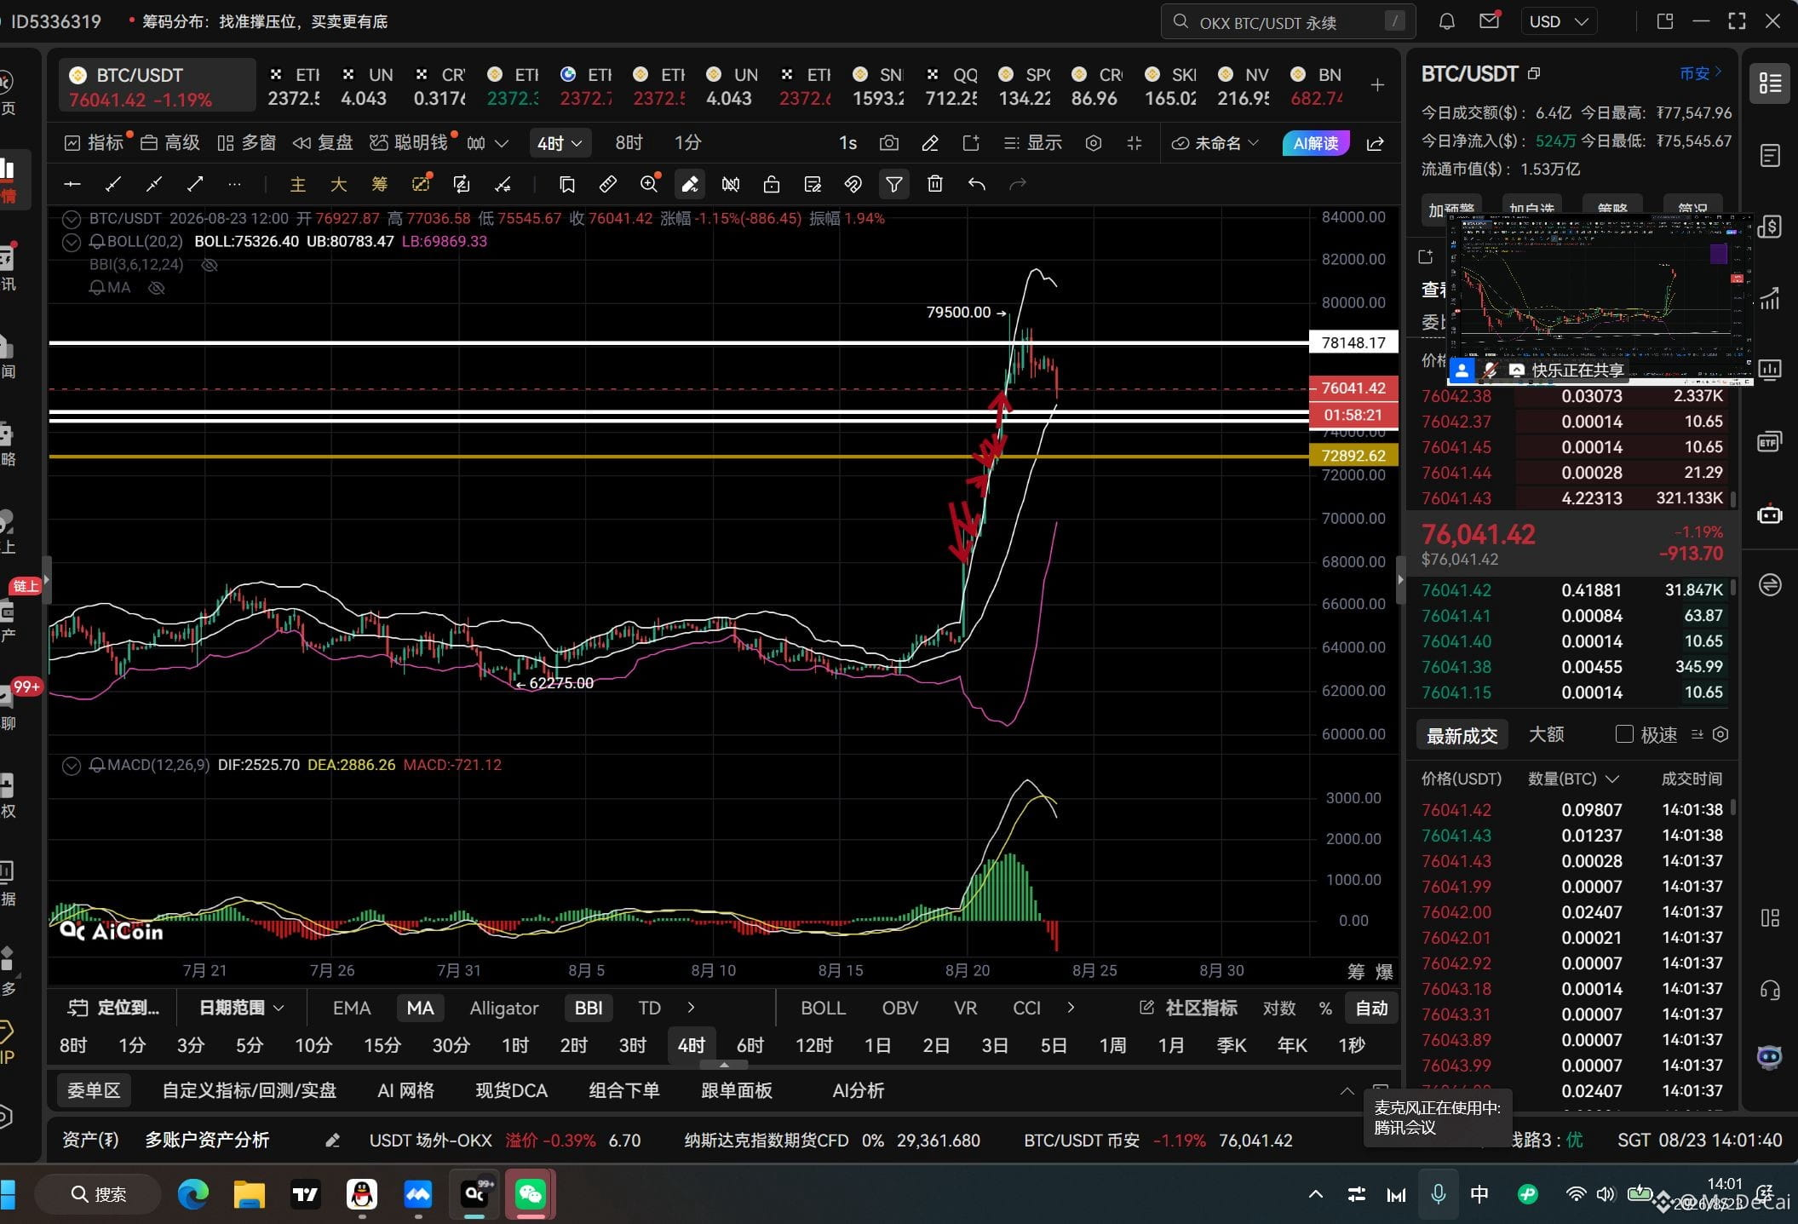Toggle MA indicator visibility eye
This screenshot has width=1798, height=1224.
[156, 288]
